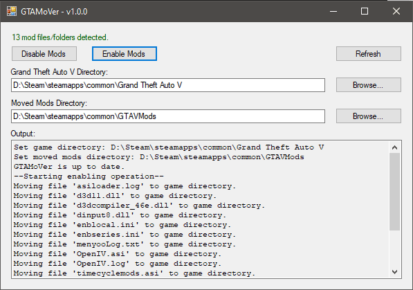Click the GTAMoVer app icon in title bar

pos(12,11)
